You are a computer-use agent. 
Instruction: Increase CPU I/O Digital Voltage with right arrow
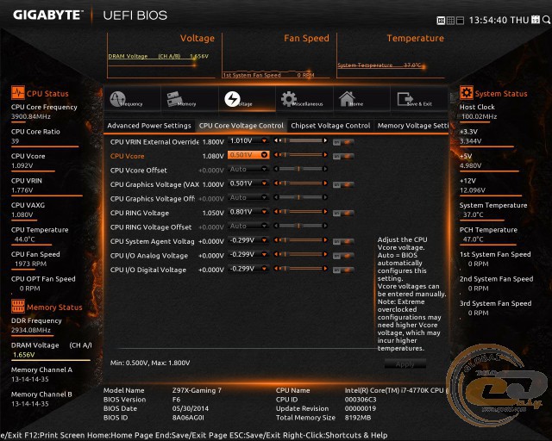[x=325, y=269]
